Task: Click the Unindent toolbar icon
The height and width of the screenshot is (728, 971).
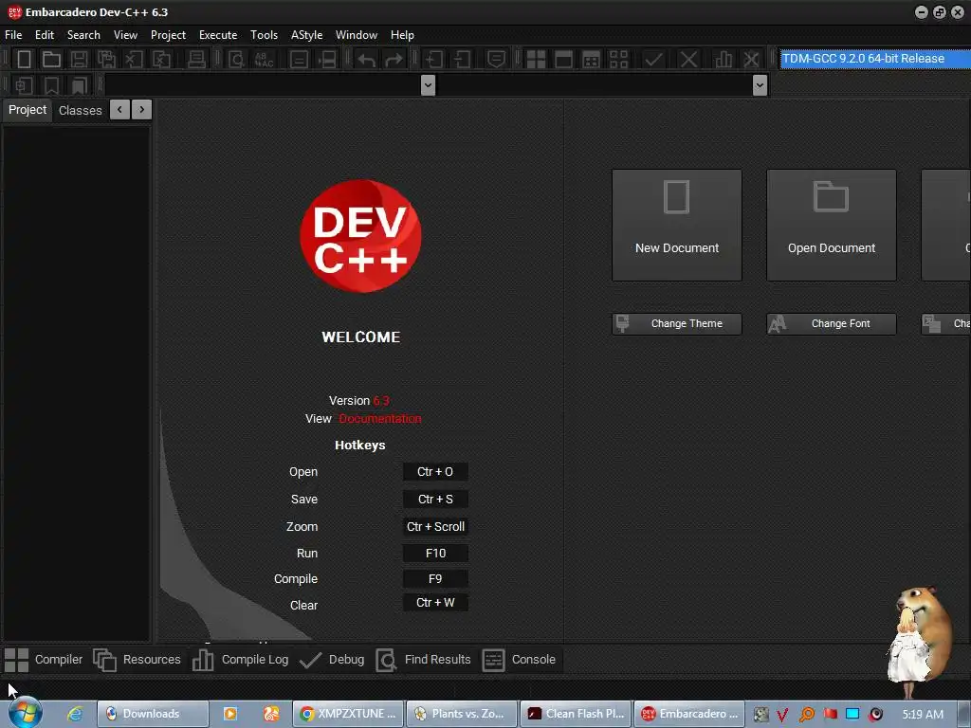Action: pos(462,60)
